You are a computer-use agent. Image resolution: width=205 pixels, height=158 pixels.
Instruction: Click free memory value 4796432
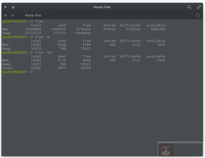(84, 29)
